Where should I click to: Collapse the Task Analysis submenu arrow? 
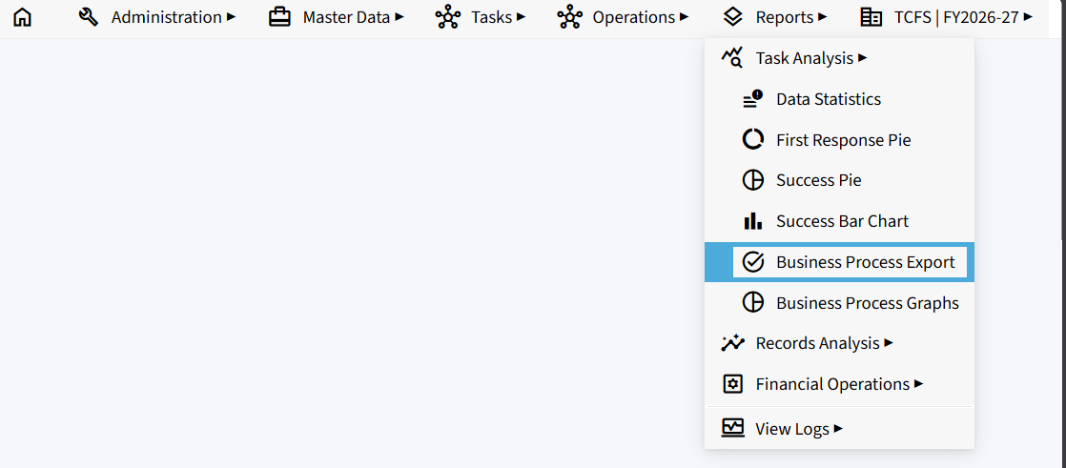point(863,58)
